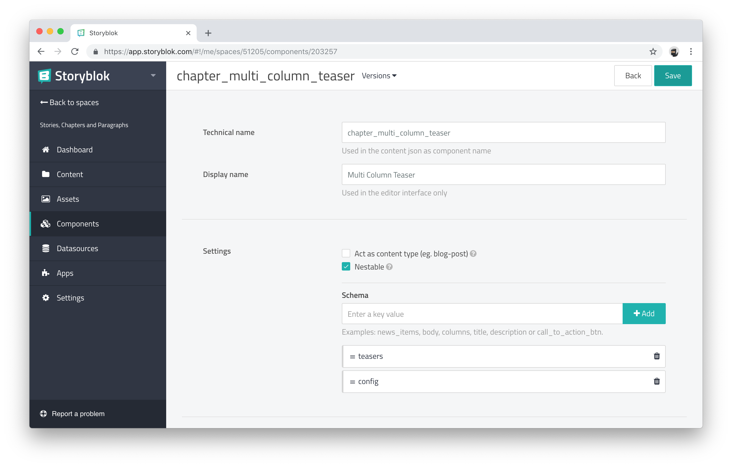Toggle the Nestable checkbox off
Viewport: 732px width, 467px height.
(346, 267)
